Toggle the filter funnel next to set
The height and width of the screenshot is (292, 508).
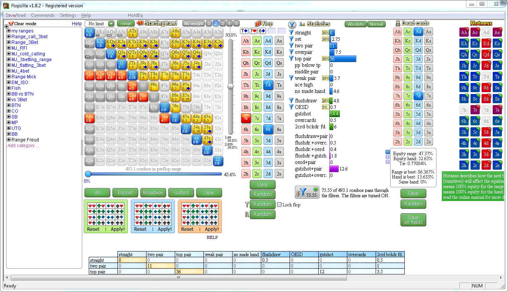click(x=291, y=39)
